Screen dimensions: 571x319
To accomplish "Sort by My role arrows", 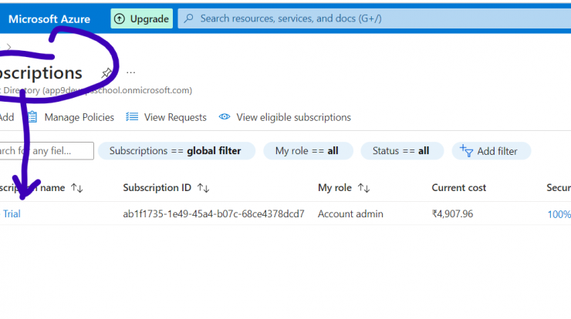I will [363, 188].
